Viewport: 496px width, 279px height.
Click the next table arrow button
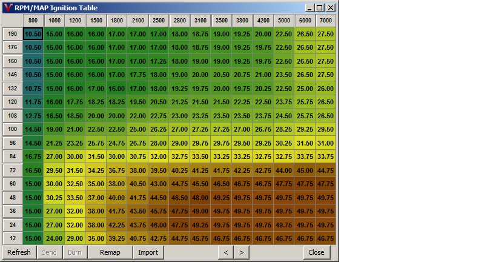pos(241,252)
